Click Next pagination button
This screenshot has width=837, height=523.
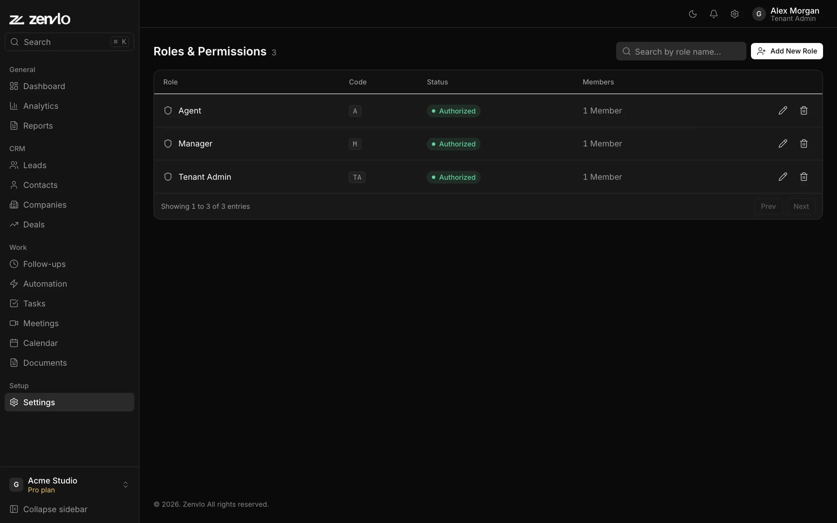[x=801, y=206]
